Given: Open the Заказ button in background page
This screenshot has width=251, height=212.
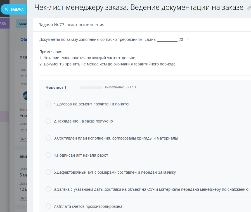Looking at the screenshot, I should 22,24.
